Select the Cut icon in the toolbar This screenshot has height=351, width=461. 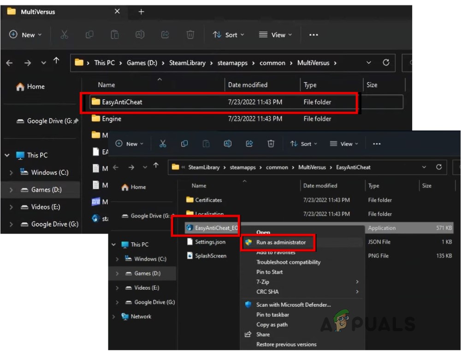click(x=162, y=143)
